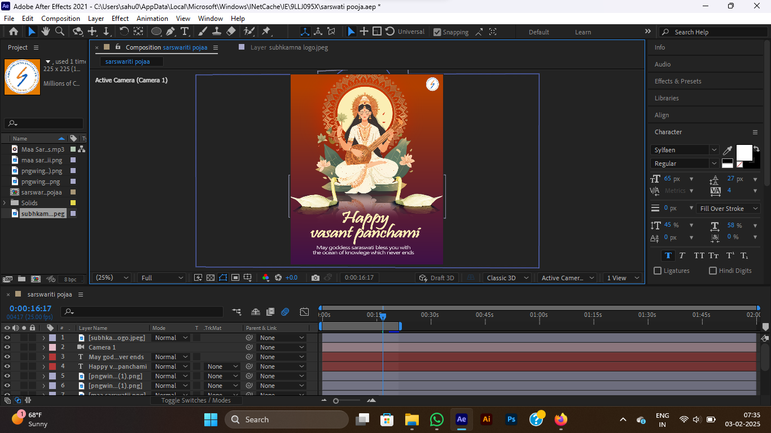
Task: Select the Hand tool
Action: point(46,32)
